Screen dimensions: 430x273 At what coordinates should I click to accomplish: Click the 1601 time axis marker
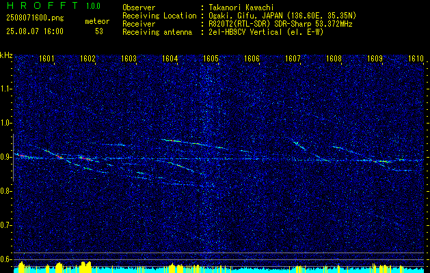[46, 59]
